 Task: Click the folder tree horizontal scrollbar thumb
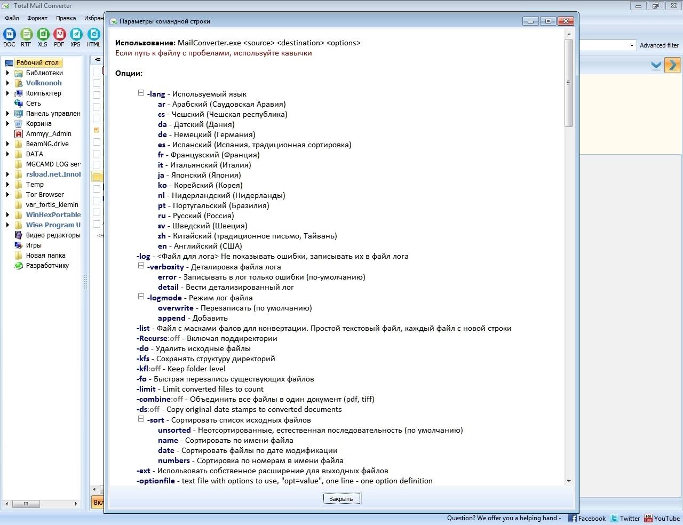click(x=26, y=504)
